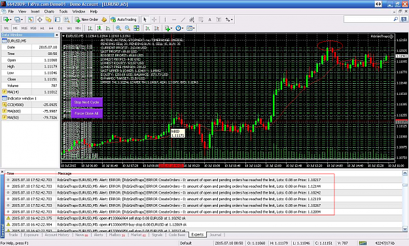Switch to the Account History tab
Viewport: 409px width, 246px height.
(x=57, y=235)
